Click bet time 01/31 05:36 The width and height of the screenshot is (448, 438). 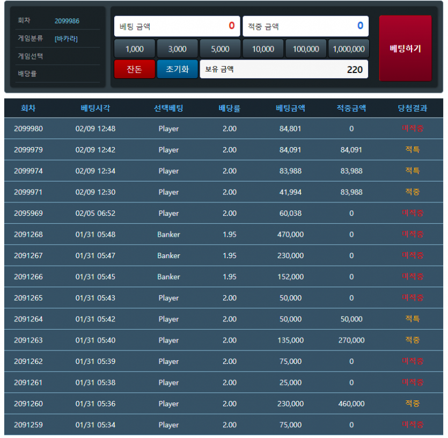[x=96, y=404]
